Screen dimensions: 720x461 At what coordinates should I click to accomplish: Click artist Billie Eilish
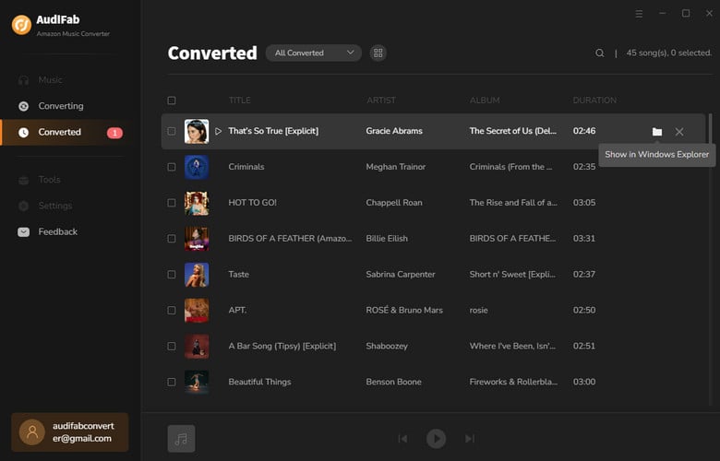click(x=387, y=239)
